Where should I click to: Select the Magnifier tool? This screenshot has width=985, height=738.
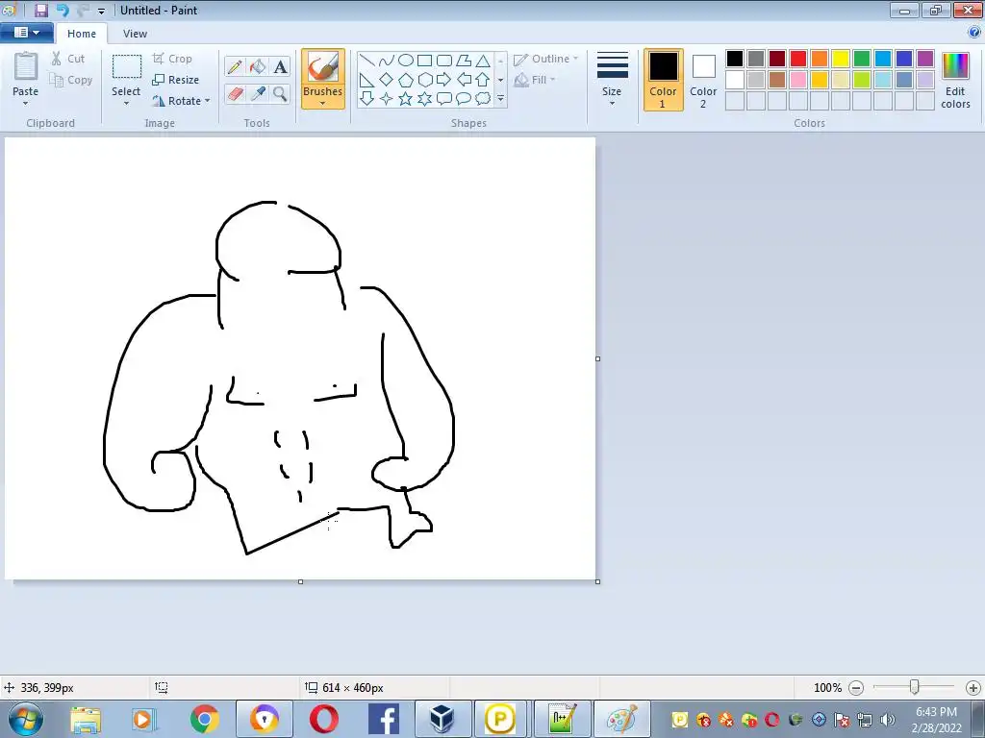click(x=280, y=93)
